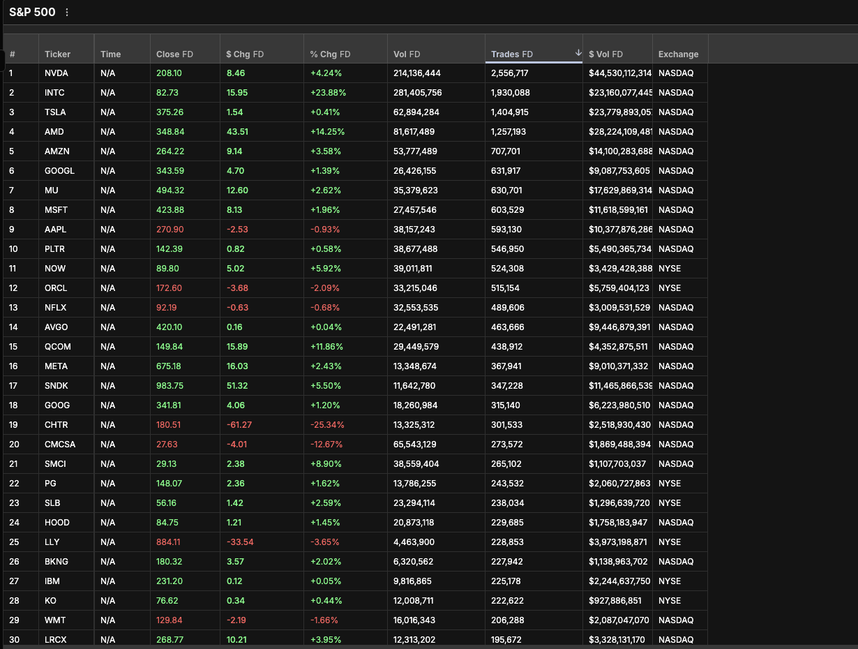
Task: Click the 1,930,088 trades value for INTC
Action: pos(511,92)
